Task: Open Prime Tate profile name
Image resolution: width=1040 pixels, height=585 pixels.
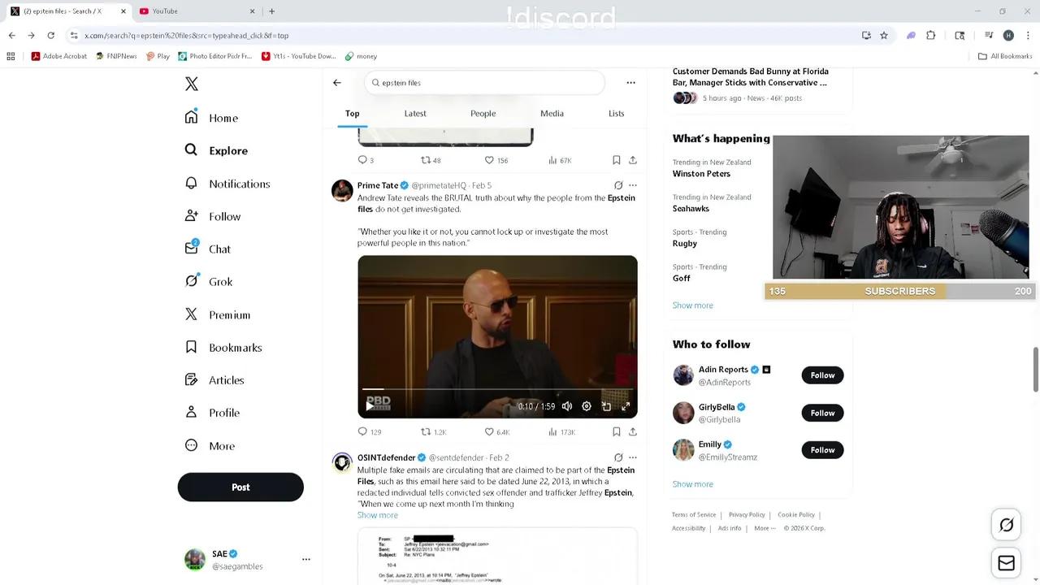Action: coord(378,185)
